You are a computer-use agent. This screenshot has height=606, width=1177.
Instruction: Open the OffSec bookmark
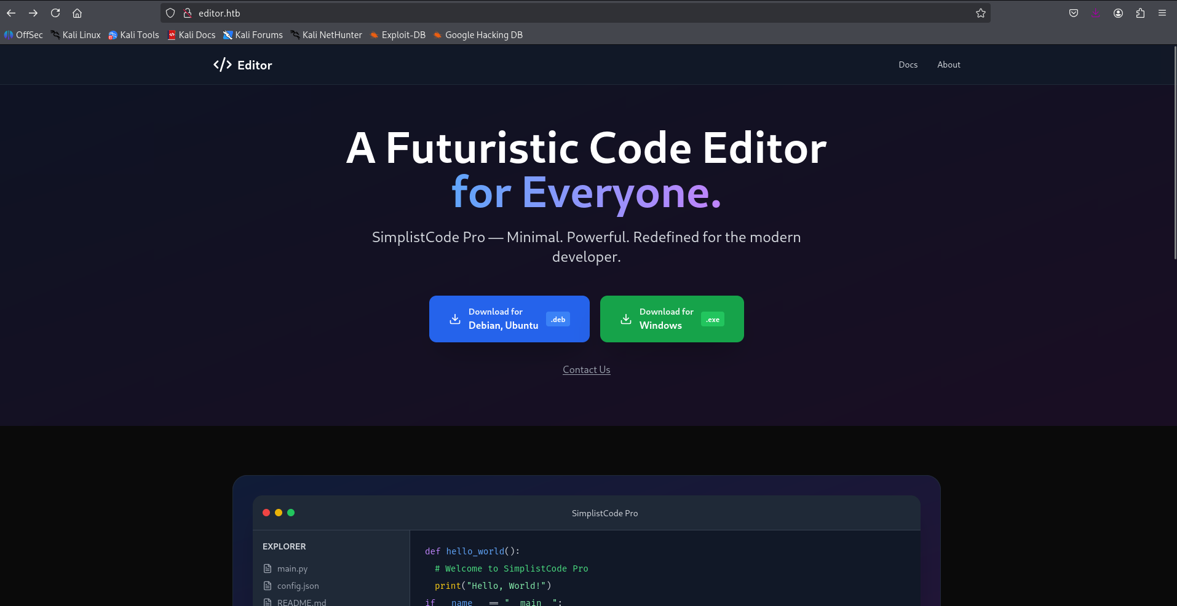click(x=23, y=35)
